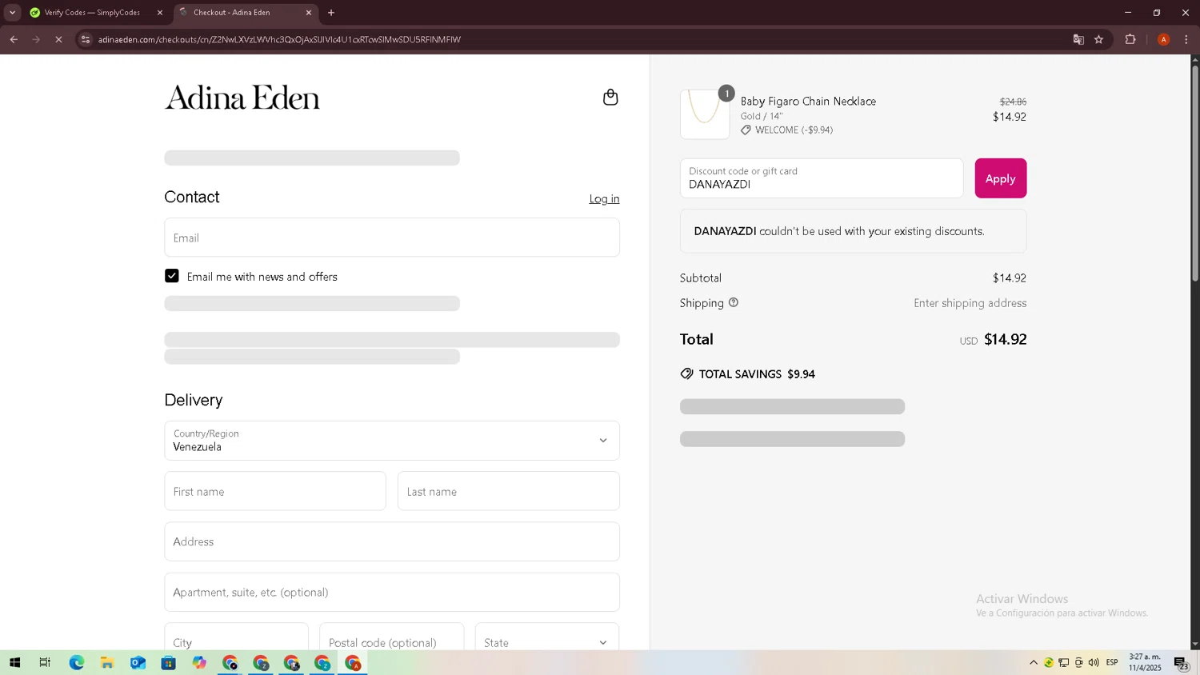Click the discount code field containing DANAYAZDI
This screenshot has height=675, width=1200.
pyautogui.click(x=822, y=178)
